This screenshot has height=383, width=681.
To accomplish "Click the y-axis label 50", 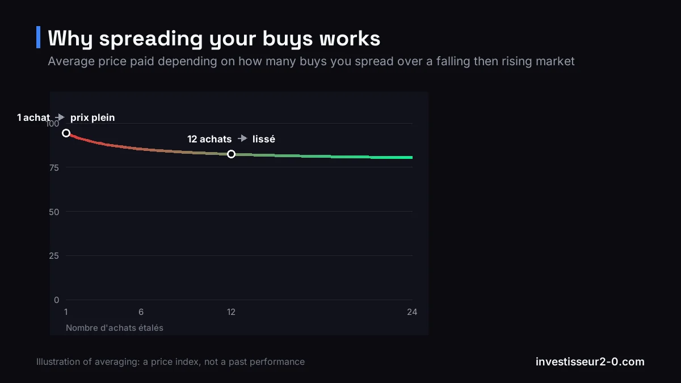I will [x=54, y=212].
